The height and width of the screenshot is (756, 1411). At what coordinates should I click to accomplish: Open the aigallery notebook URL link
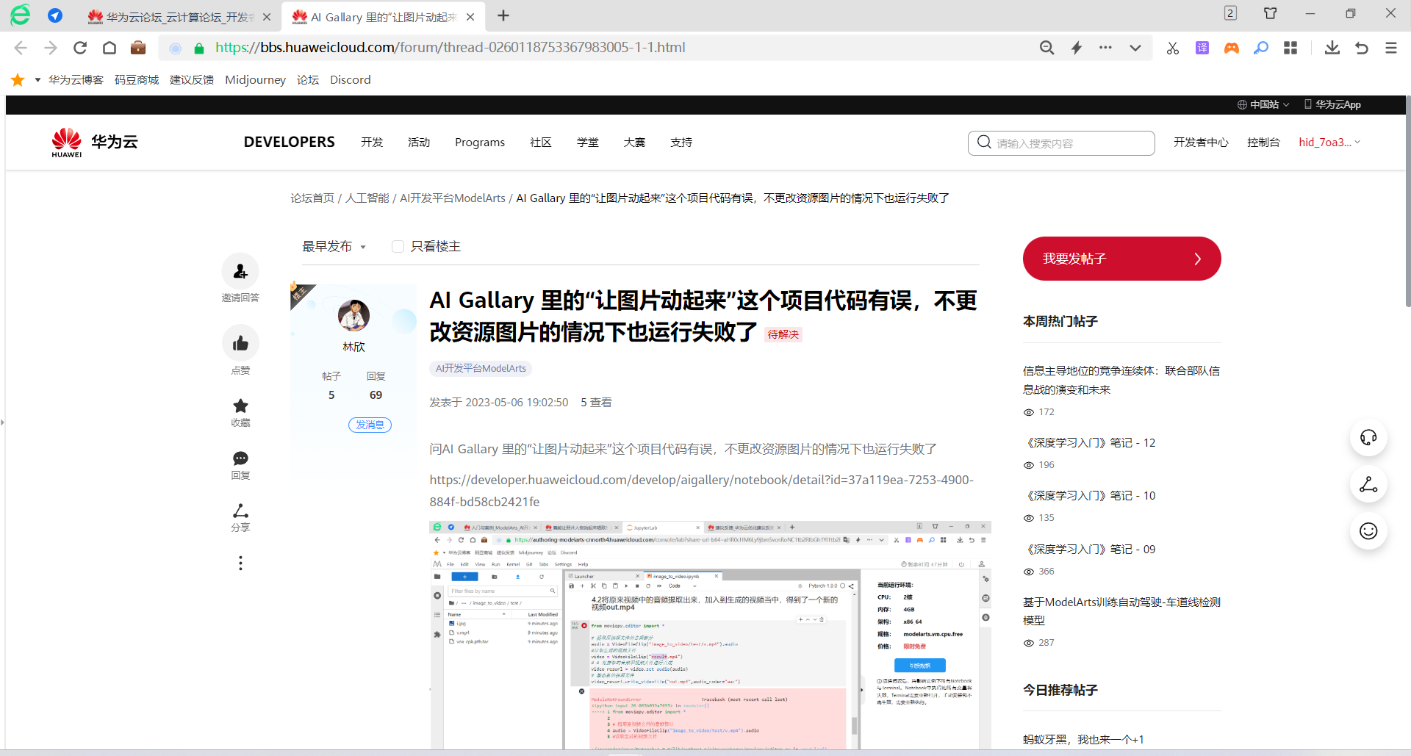(702, 491)
